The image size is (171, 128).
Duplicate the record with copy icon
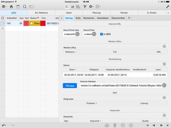pos(123,125)
